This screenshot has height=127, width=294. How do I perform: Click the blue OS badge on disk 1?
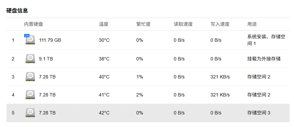[x=27, y=36]
